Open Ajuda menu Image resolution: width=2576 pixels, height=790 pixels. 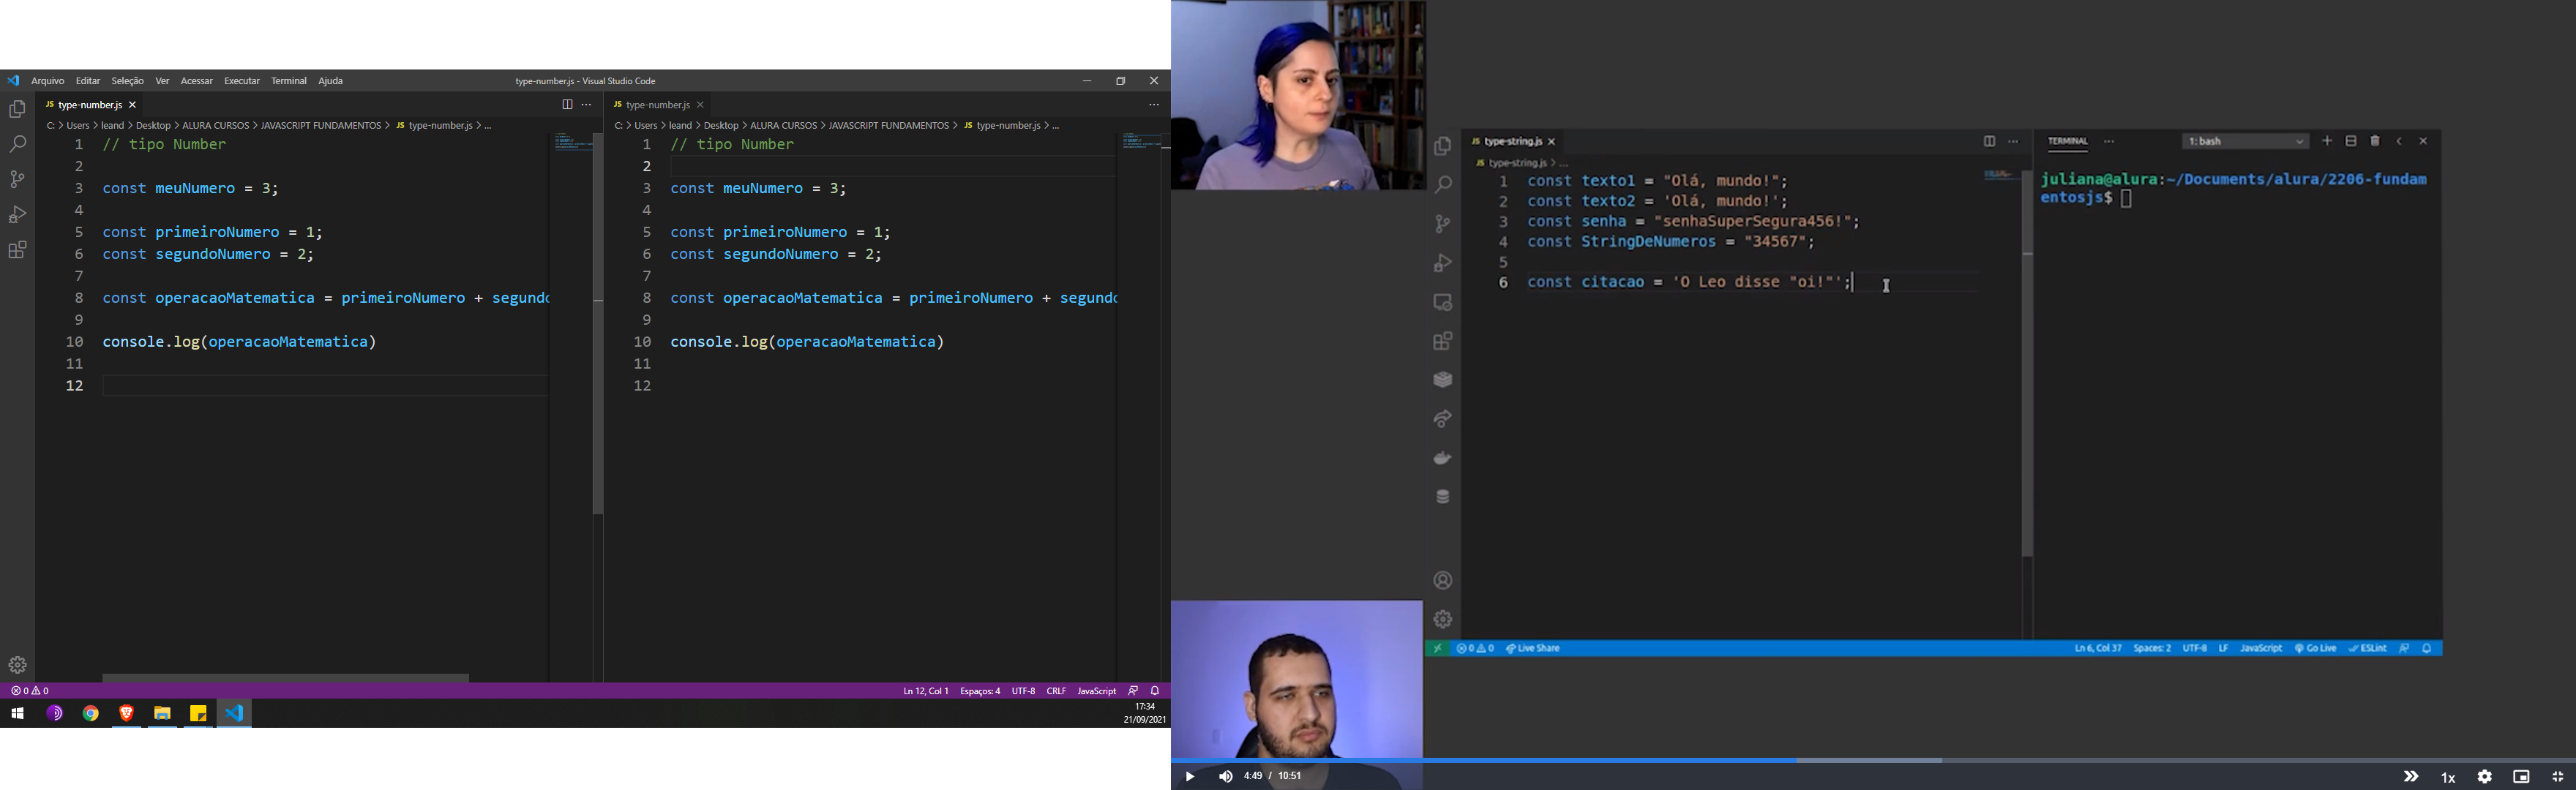[x=331, y=81]
